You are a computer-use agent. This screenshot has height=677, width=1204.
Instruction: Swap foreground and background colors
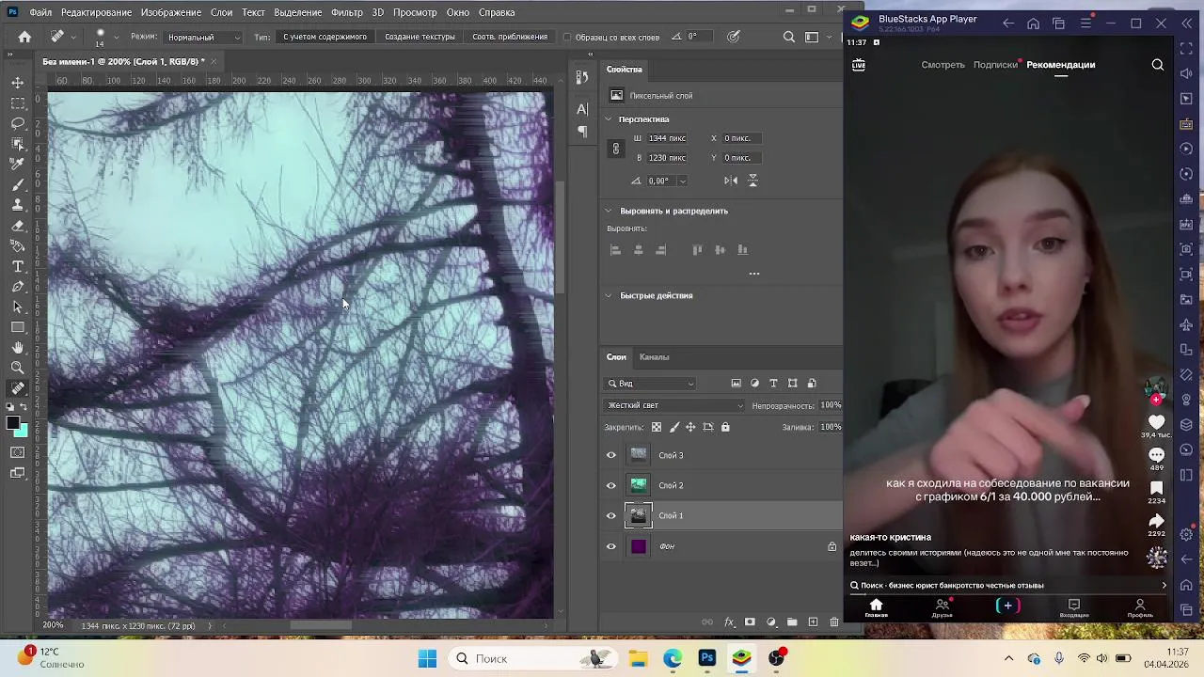(x=25, y=409)
